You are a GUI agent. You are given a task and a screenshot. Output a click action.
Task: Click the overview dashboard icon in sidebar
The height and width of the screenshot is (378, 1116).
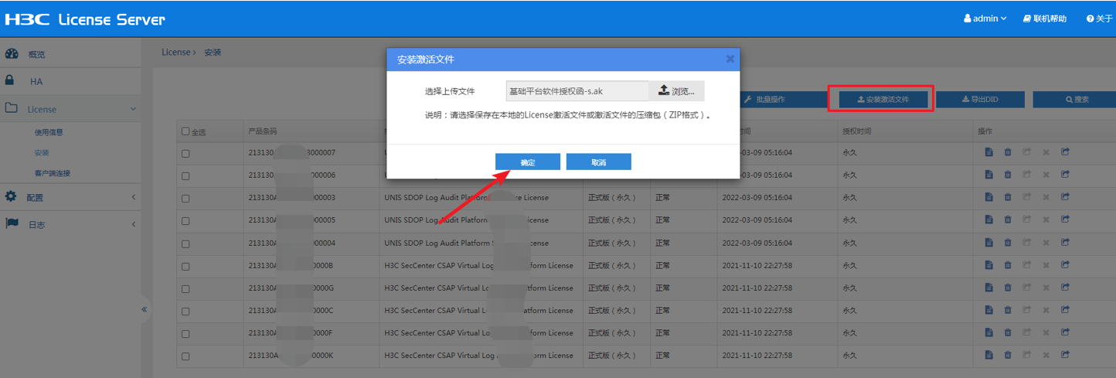(11, 54)
